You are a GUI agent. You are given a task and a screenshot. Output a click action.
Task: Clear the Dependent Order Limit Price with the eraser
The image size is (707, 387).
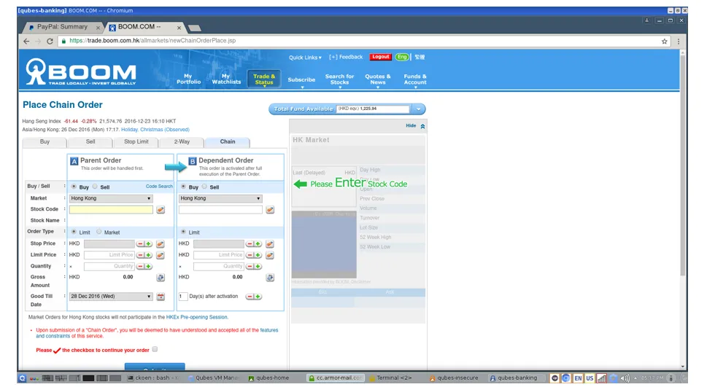[270, 255]
